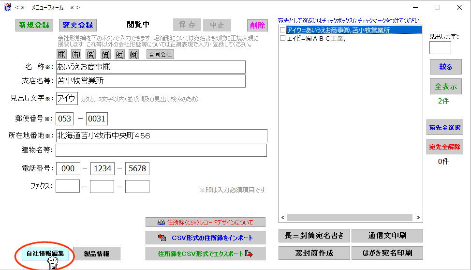This screenshot has height=270, width=471.
Task: Click the 名称 name input field
Action: tap(150, 67)
